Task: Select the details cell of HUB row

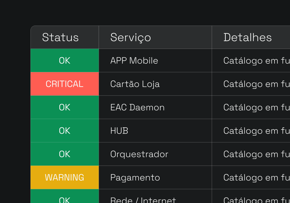Action: [256, 131]
